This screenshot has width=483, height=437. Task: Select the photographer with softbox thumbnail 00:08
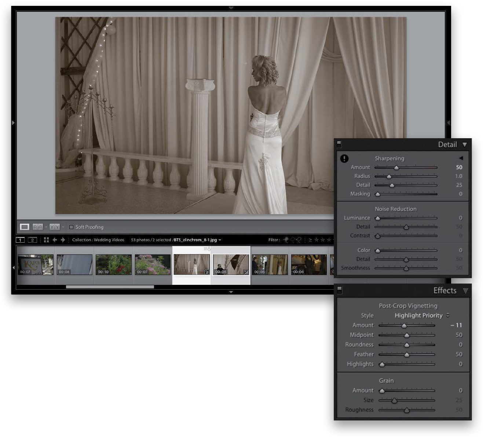click(x=231, y=265)
